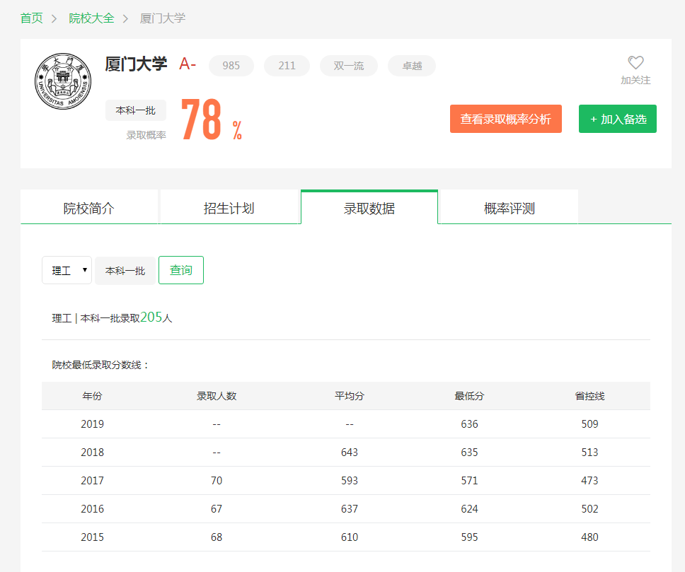Click the 省控线 column header

point(589,396)
